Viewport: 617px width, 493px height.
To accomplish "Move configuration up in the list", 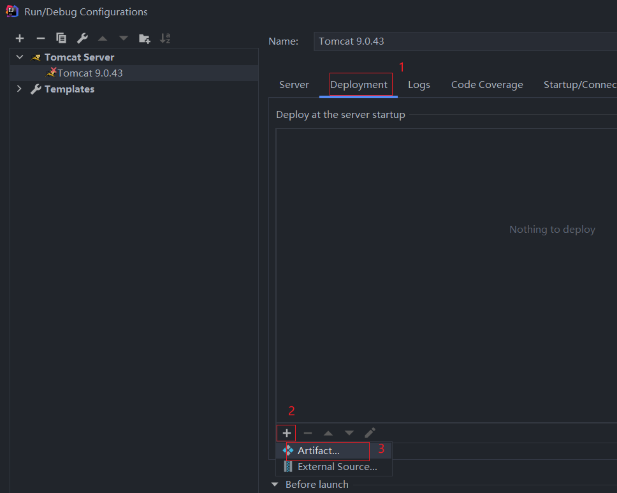I will pyautogui.click(x=103, y=38).
